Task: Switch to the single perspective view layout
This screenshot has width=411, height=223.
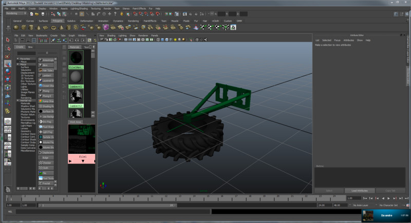Action: click(8, 121)
